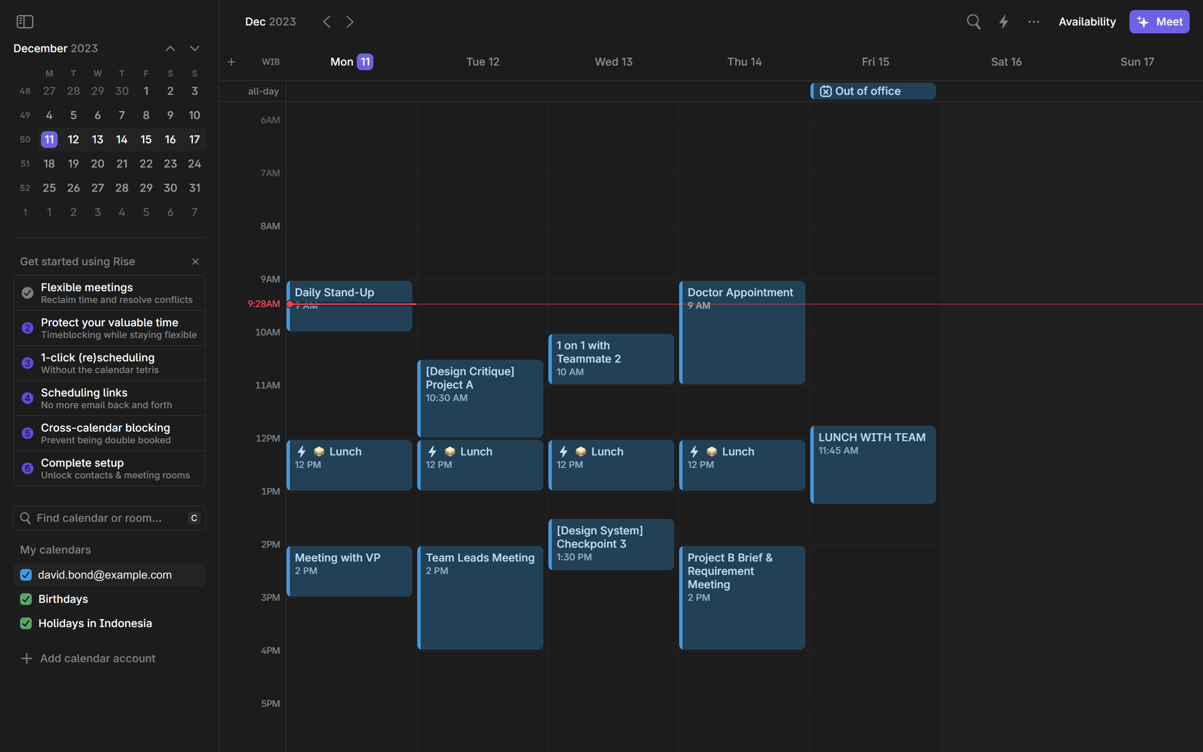Toggle the sidebar panel icon
This screenshot has width=1203, height=752.
pyautogui.click(x=25, y=22)
